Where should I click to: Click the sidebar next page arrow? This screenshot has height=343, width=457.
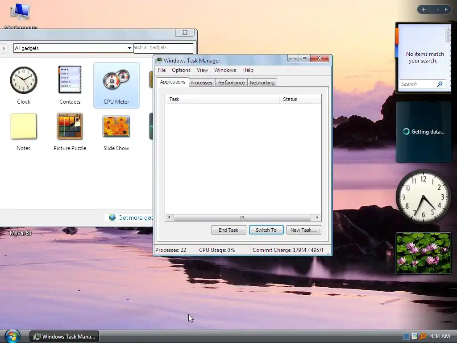(x=446, y=10)
